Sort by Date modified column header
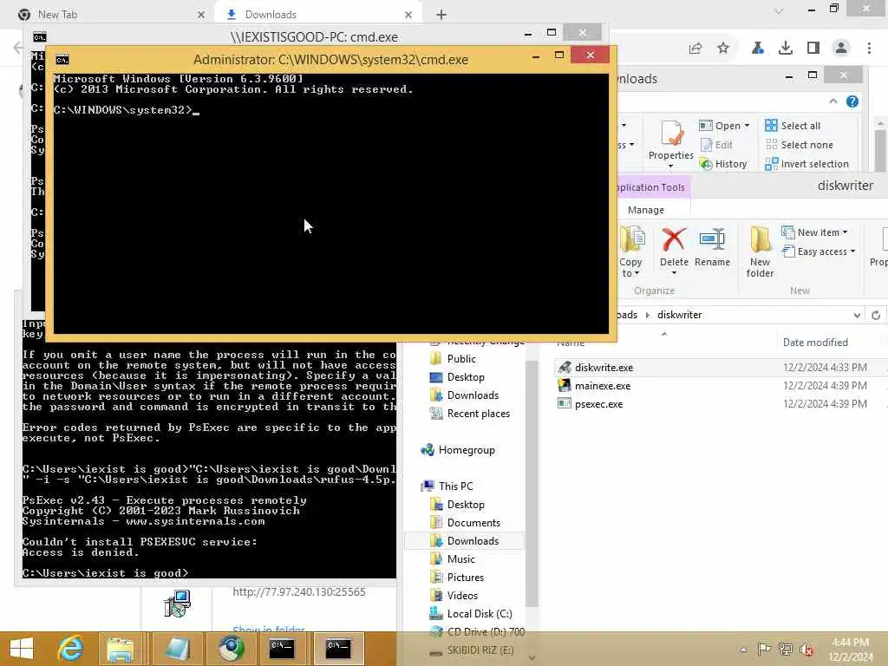The width and height of the screenshot is (888, 666). tap(815, 343)
